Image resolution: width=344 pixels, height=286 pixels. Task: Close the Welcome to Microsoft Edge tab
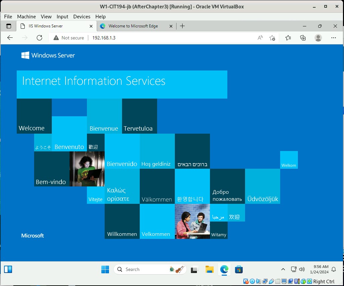(x=171, y=26)
